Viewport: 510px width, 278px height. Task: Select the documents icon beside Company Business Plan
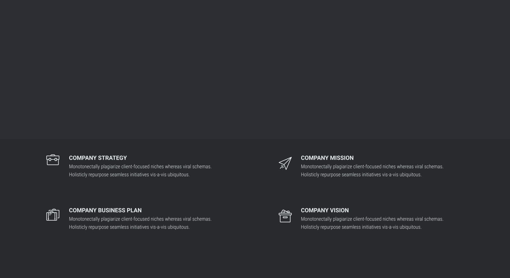[53, 215]
